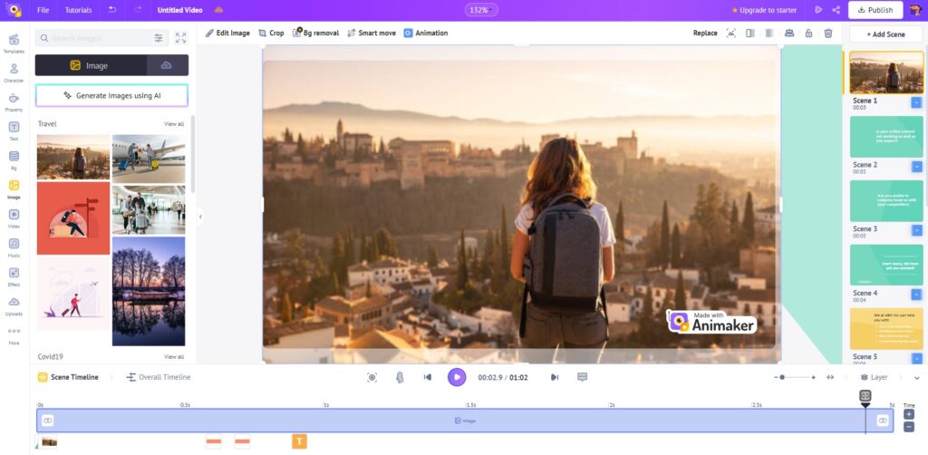
Task: Open the subtitles icon in timeline bar
Action: [x=583, y=377]
